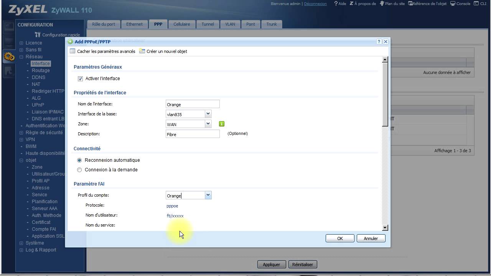
Task: Click OK in the dialog
Action: point(340,238)
